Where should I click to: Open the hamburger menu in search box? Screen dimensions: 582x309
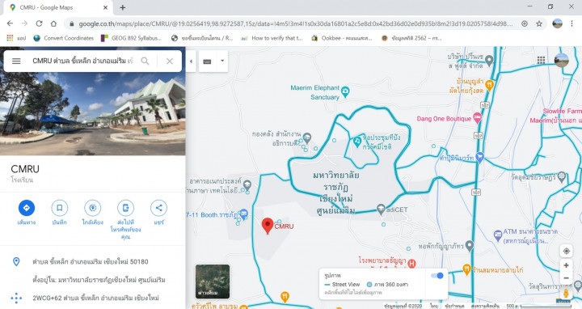tap(16, 61)
